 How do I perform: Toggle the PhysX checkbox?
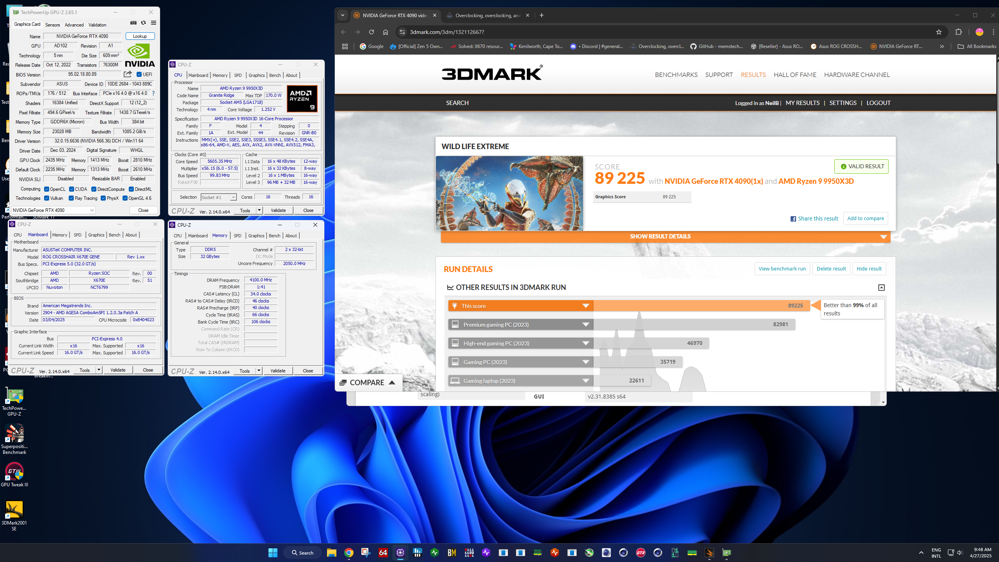coord(103,198)
